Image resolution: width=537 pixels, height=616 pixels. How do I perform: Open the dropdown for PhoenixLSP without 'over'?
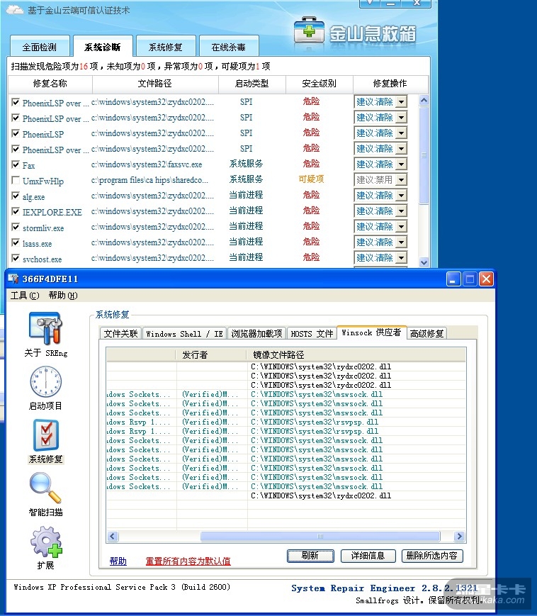[401, 133]
